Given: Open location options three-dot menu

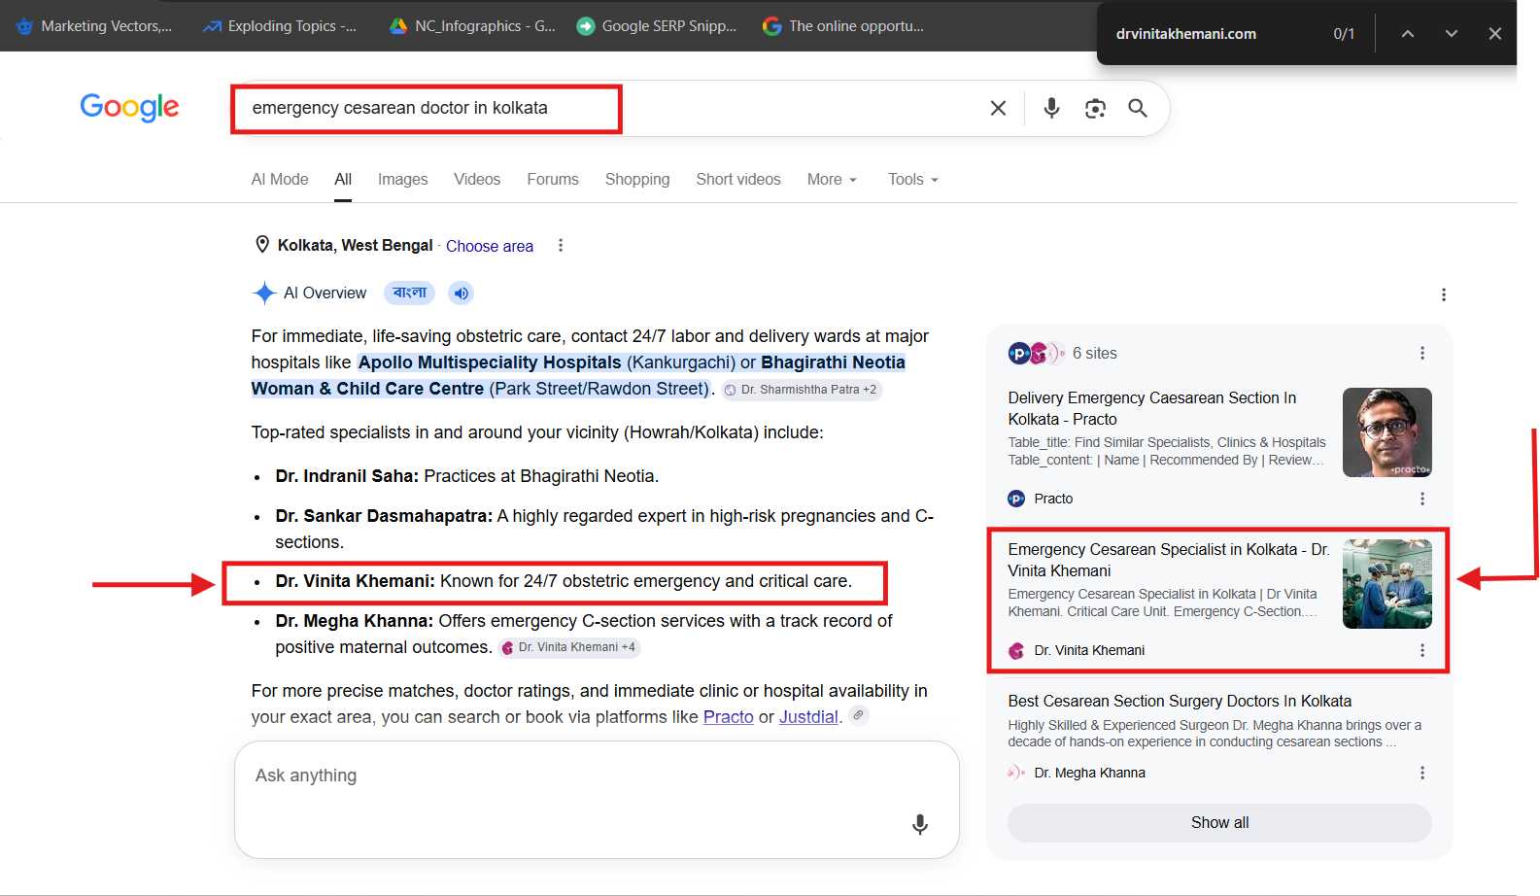Looking at the screenshot, I should pos(561,246).
